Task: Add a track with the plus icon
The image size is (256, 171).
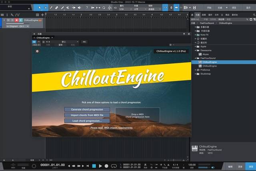Action: pos(42,15)
